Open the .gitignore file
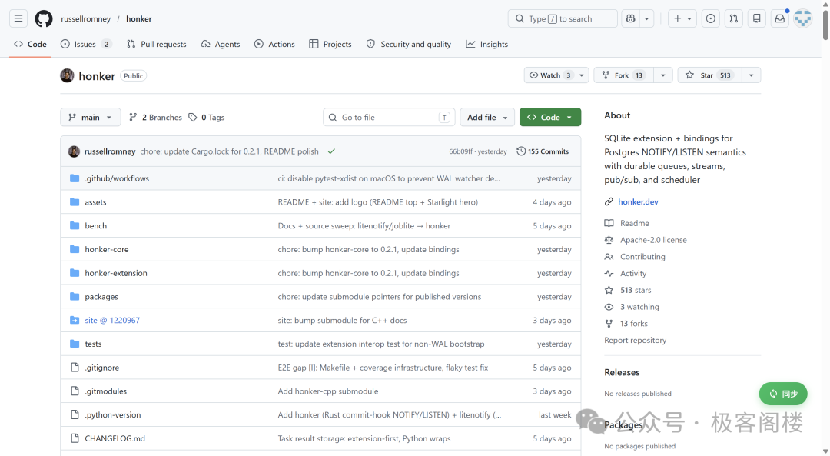 [x=101, y=368]
